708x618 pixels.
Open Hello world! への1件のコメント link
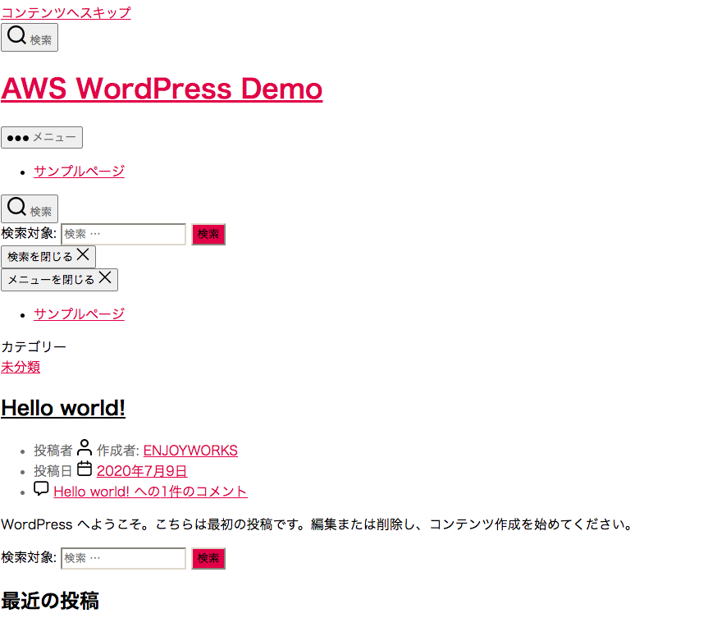tap(150, 492)
